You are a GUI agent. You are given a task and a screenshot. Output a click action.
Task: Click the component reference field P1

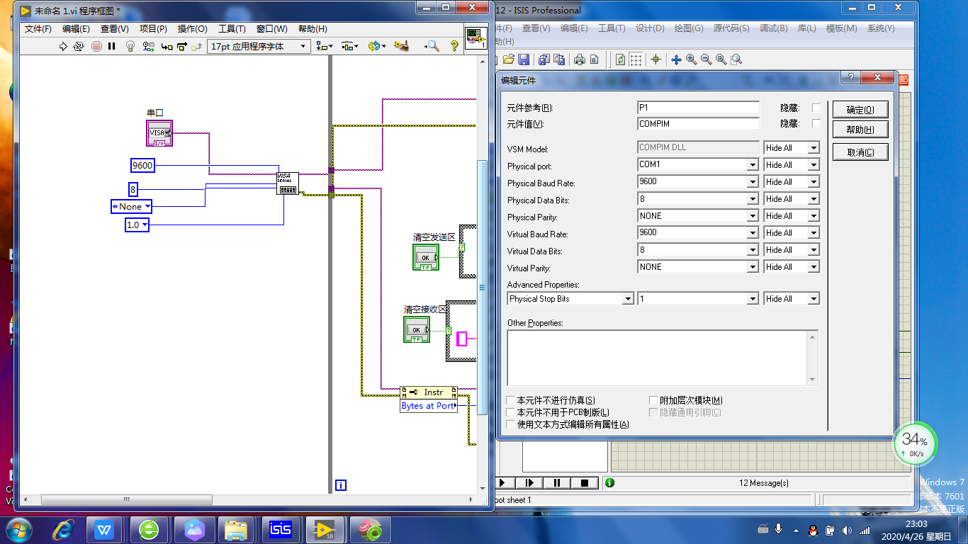[698, 108]
